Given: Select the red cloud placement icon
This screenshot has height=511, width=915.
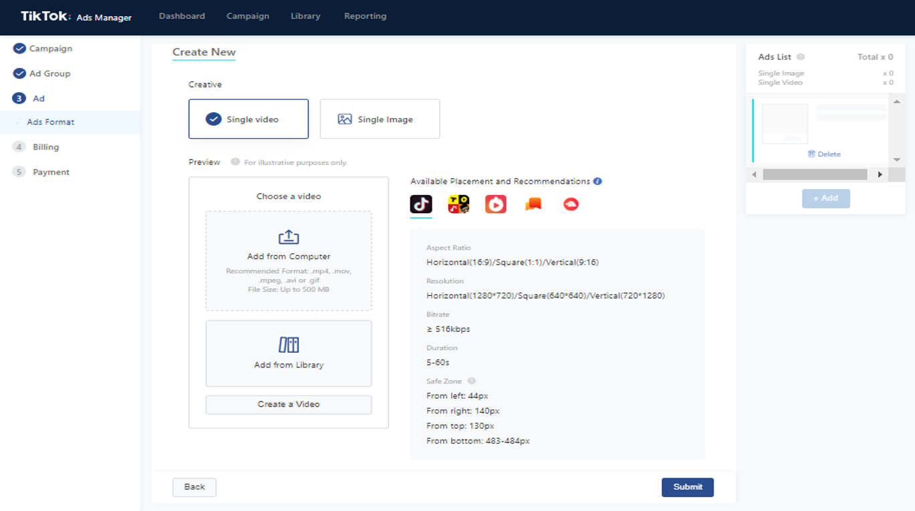Looking at the screenshot, I should pos(571,204).
